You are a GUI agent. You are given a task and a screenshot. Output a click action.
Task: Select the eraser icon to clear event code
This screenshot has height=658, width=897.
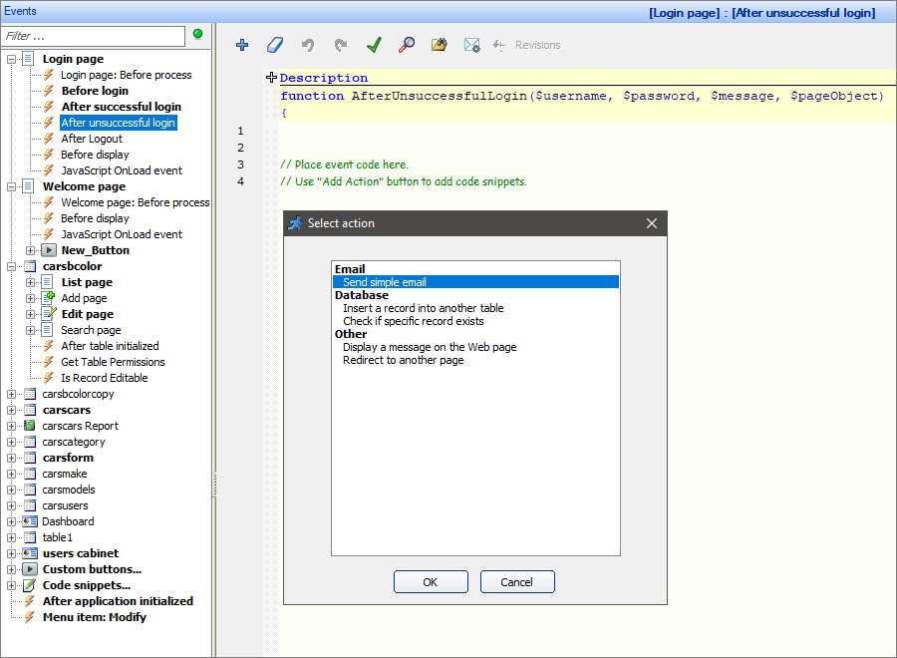coord(274,45)
